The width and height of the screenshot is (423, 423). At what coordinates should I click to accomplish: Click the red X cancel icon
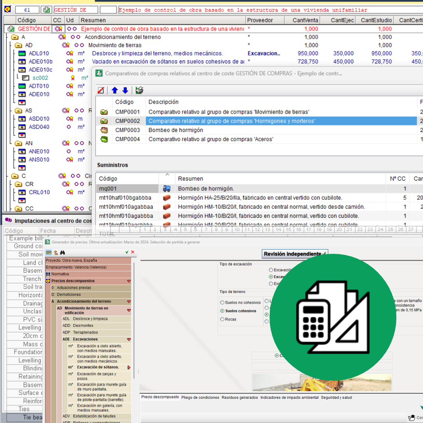click(133, 252)
